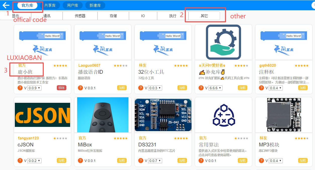This screenshot has width=315, height=170.
Task: Open the help icon on the 常用算法 card
Action: [x=201, y=160]
